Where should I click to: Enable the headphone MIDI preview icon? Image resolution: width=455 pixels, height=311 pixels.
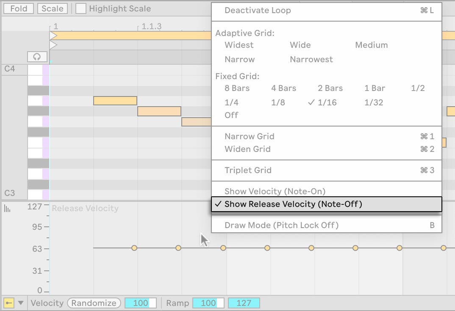[37, 56]
